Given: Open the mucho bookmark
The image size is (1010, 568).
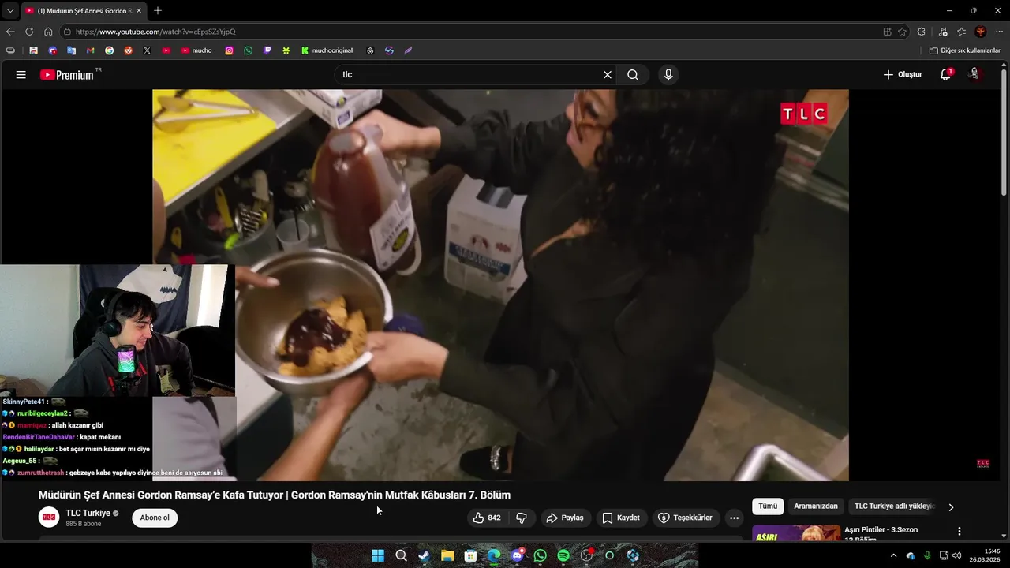Looking at the screenshot, I should tap(196, 50).
